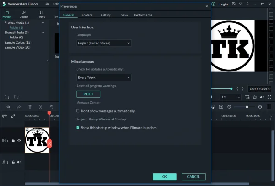Click the Login link
Screen dimensions: 275x186
click(x=224, y=4)
